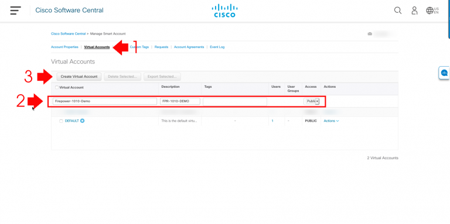Follow the Cisco Software Central breadcrumb link
450x224 pixels.
click(69, 34)
